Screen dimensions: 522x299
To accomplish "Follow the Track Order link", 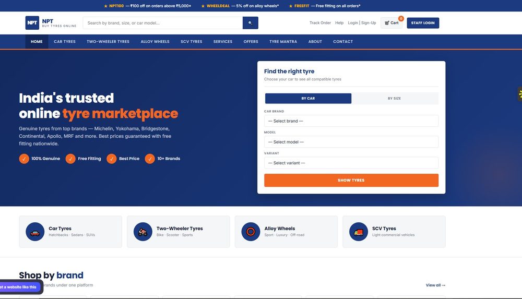I will (x=321, y=23).
